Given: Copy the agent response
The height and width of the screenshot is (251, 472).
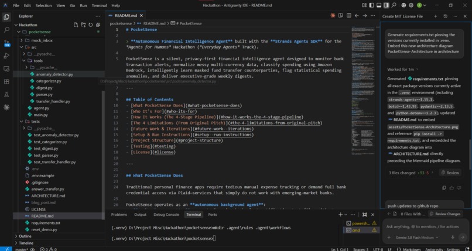Looking at the screenshot, I should [444, 188].
